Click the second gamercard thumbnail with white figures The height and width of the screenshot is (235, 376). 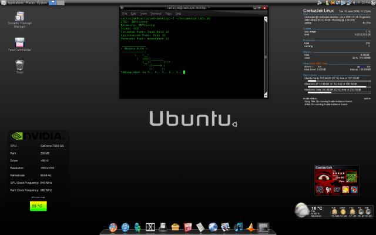point(328,190)
